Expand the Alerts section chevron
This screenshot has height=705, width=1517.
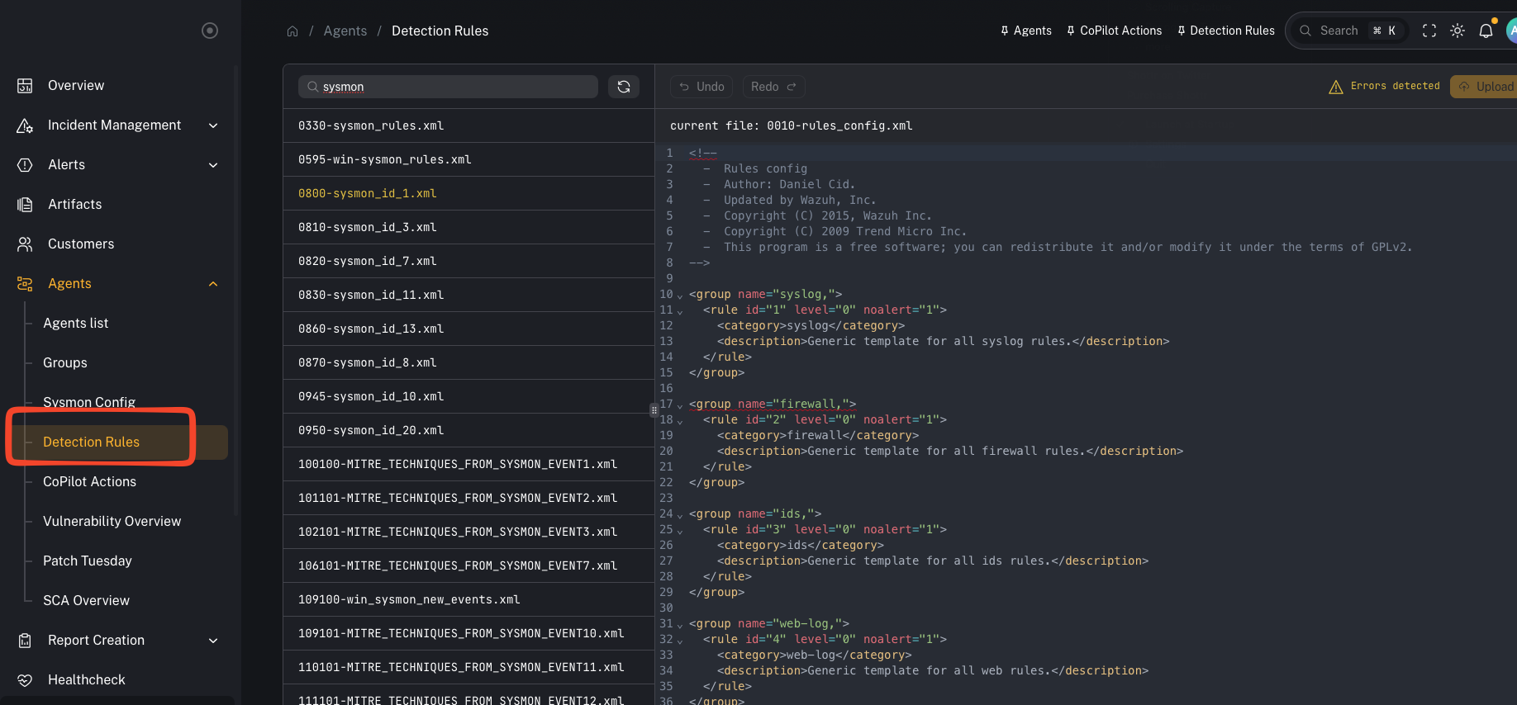coord(213,165)
